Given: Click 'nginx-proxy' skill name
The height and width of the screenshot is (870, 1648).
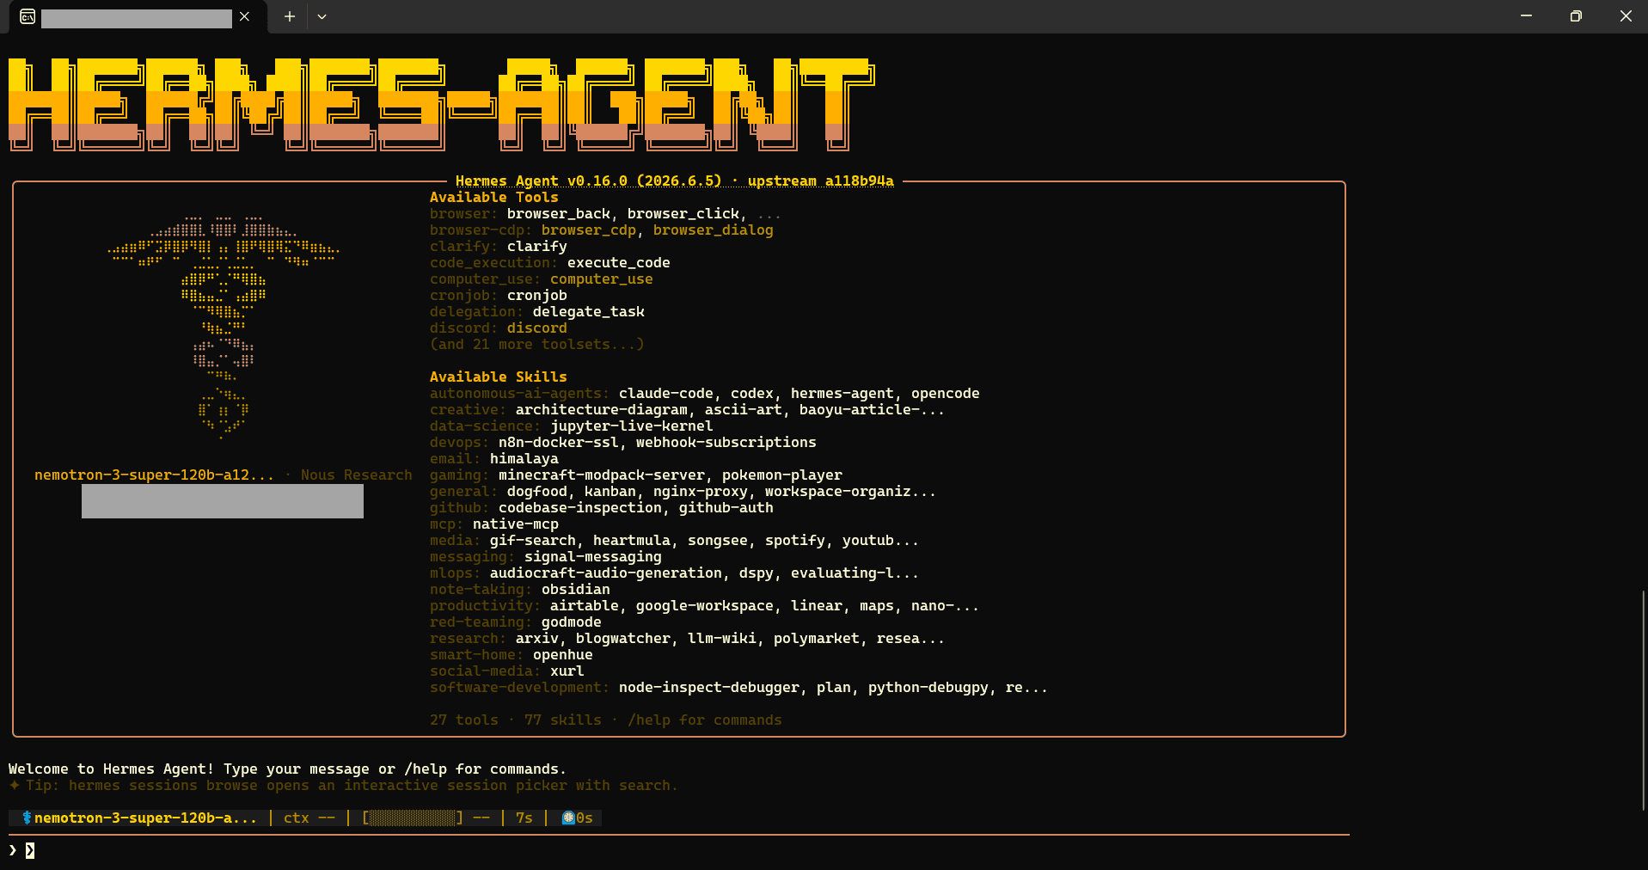Looking at the screenshot, I should (700, 491).
